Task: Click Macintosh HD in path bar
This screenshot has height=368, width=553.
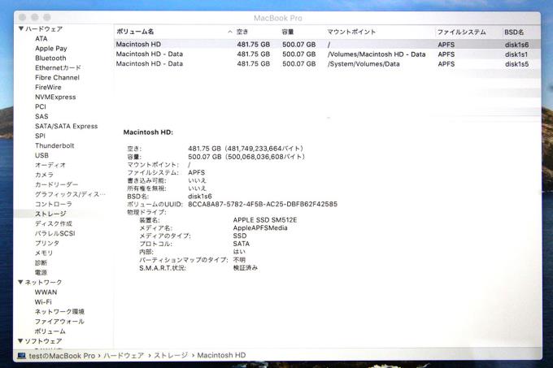Action: coord(221,355)
